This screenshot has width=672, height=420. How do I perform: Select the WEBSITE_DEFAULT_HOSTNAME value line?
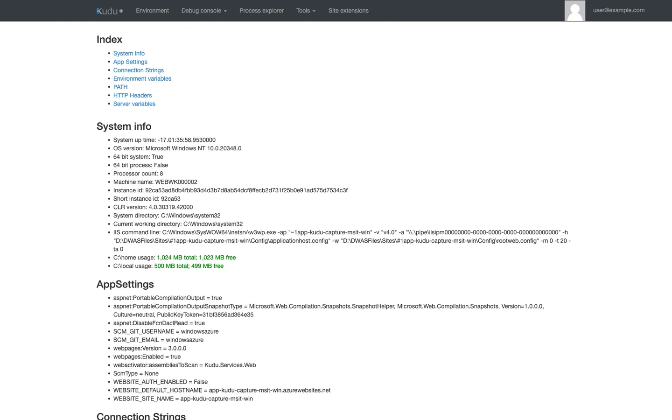click(222, 390)
